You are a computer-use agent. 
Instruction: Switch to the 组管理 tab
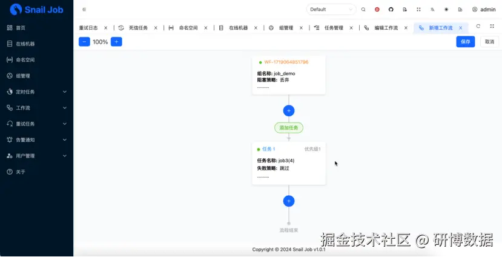pyautogui.click(x=286, y=28)
